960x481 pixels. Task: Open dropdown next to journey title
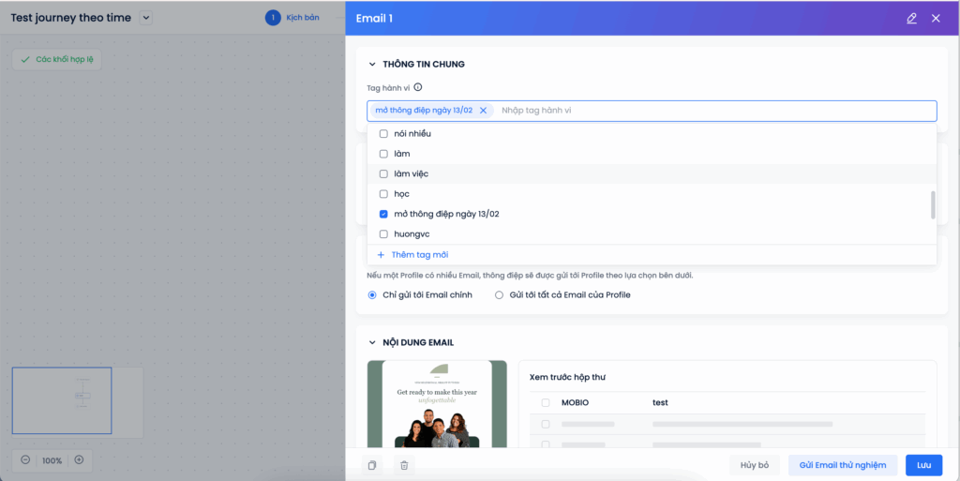[144, 18]
